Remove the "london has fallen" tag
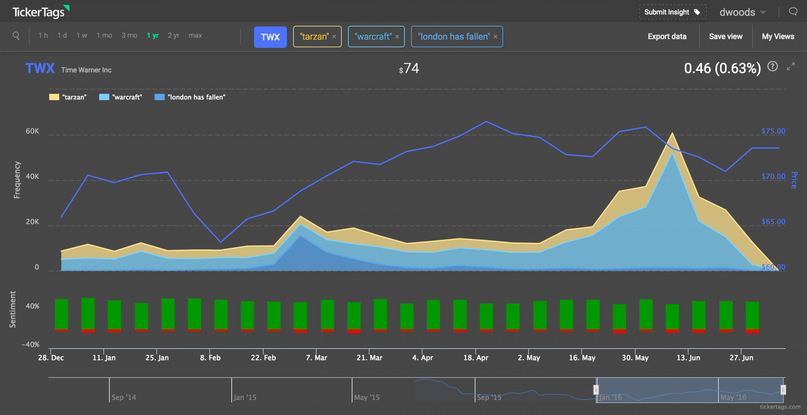The height and width of the screenshot is (415, 807). tap(495, 37)
